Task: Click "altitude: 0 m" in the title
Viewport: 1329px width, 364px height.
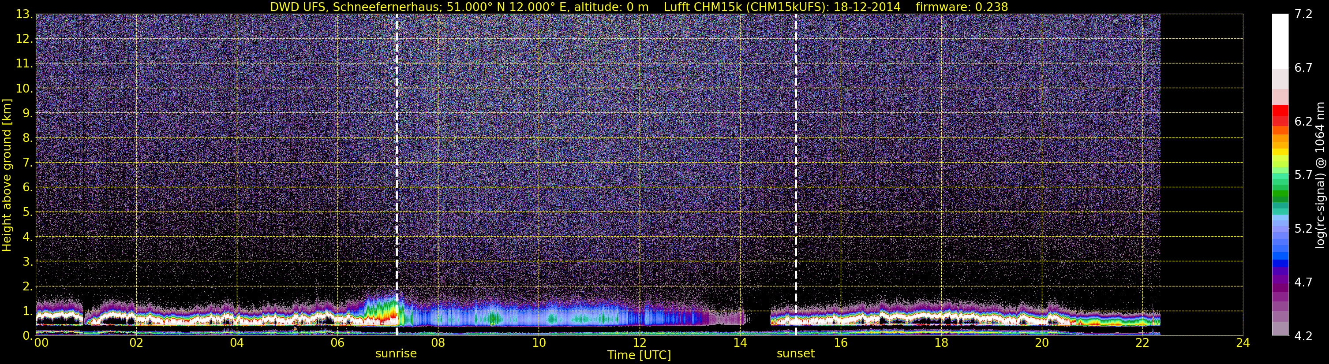Action: coord(610,7)
